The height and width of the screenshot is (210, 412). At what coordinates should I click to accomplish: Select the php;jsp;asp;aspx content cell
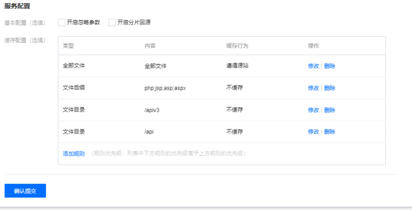coord(165,88)
